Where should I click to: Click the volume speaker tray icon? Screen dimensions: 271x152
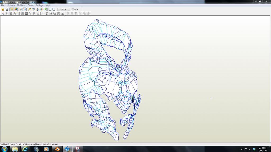point(250,149)
